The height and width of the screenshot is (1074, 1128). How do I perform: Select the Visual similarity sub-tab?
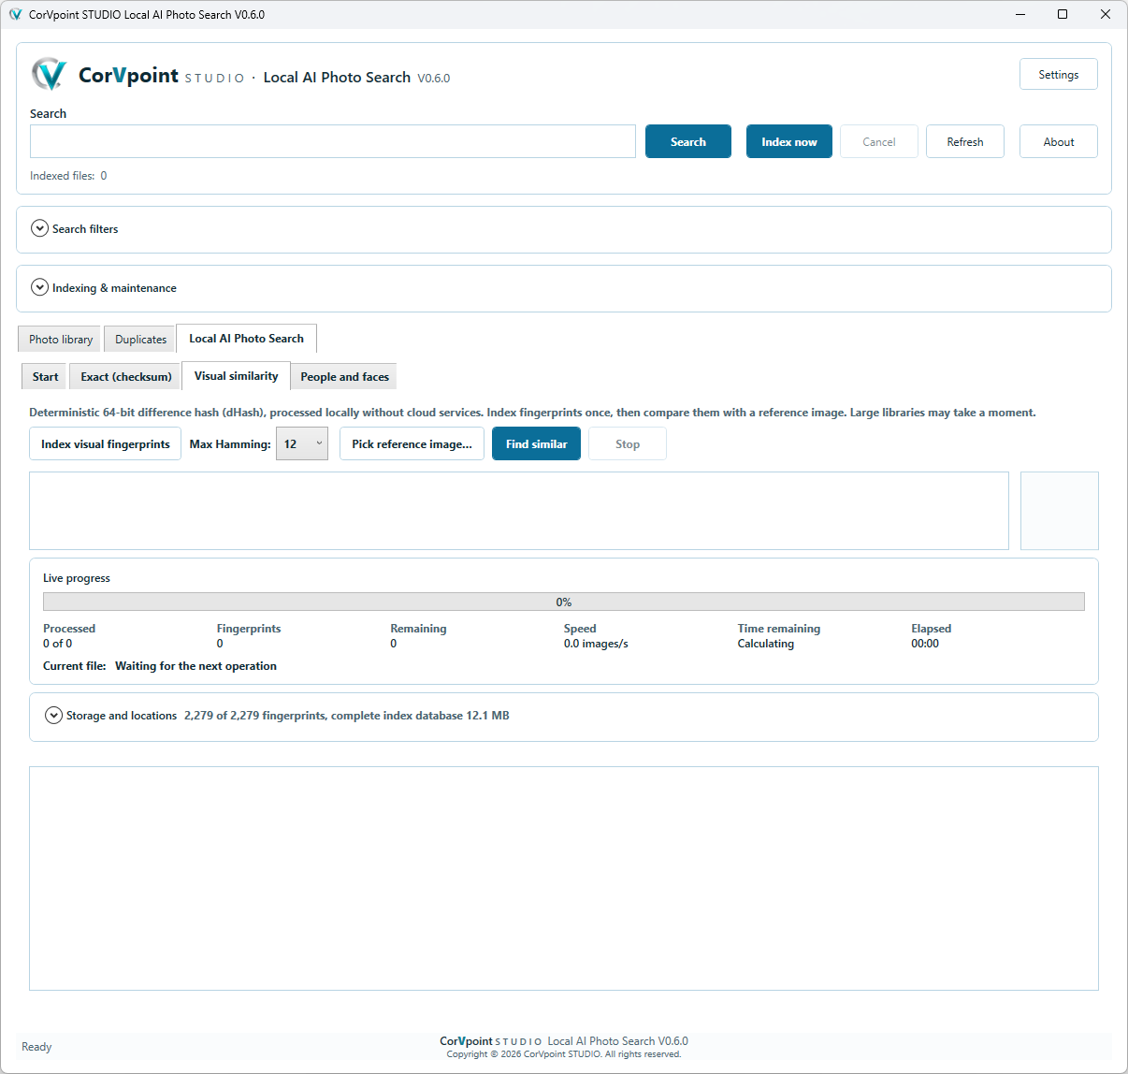236,375
